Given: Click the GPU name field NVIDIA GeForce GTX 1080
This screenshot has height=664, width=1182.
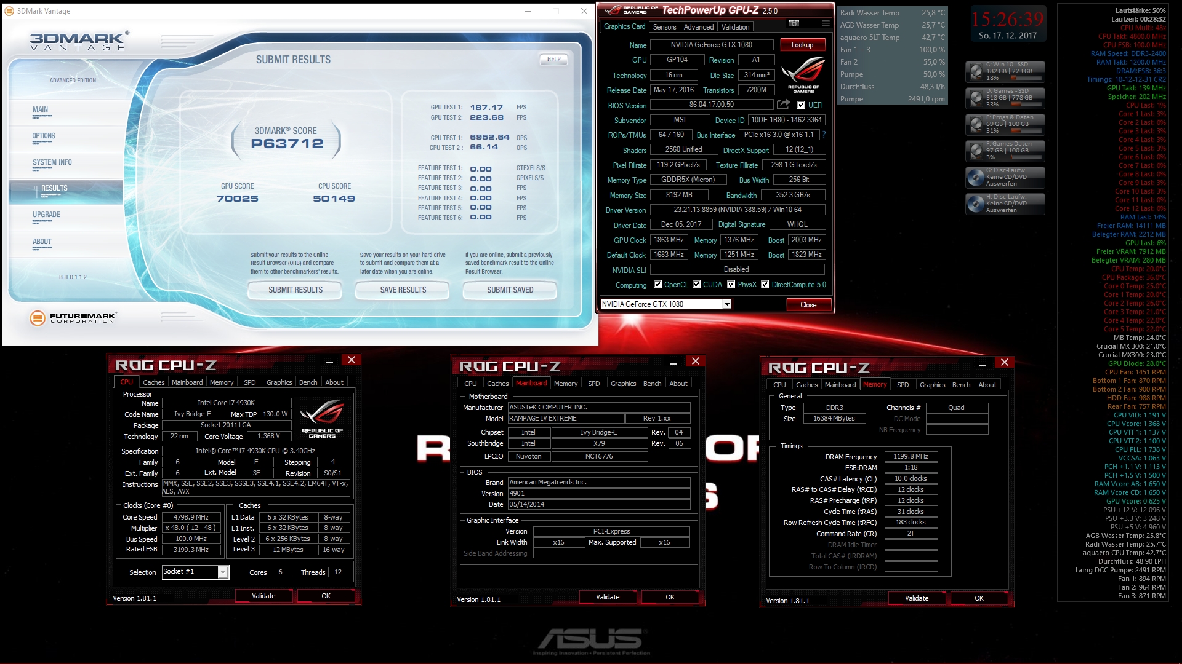Looking at the screenshot, I should click(712, 45).
